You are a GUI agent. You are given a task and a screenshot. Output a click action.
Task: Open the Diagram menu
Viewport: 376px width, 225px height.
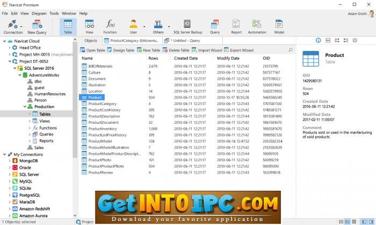click(39, 13)
